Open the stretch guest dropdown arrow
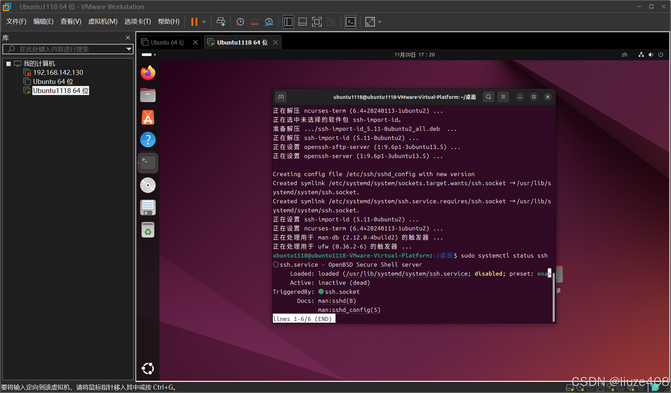The height and width of the screenshot is (393, 671). tap(380, 22)
